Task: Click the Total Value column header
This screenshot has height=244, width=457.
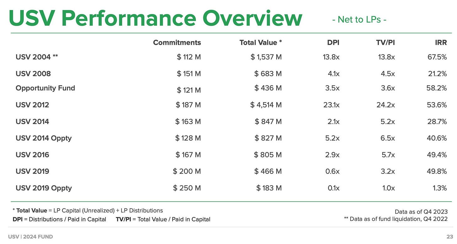Action: (x=261, y=43)
